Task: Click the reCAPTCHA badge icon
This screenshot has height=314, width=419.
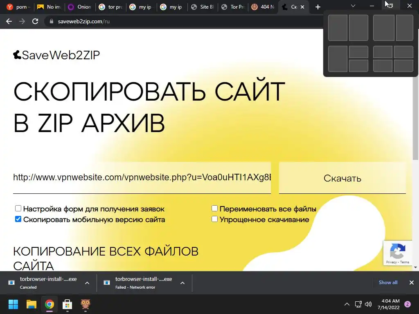Action: coord(398,251)
